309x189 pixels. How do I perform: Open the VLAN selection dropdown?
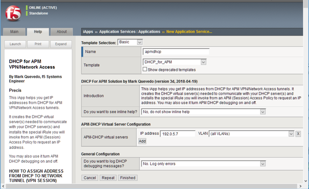click(x=251, y=134)
